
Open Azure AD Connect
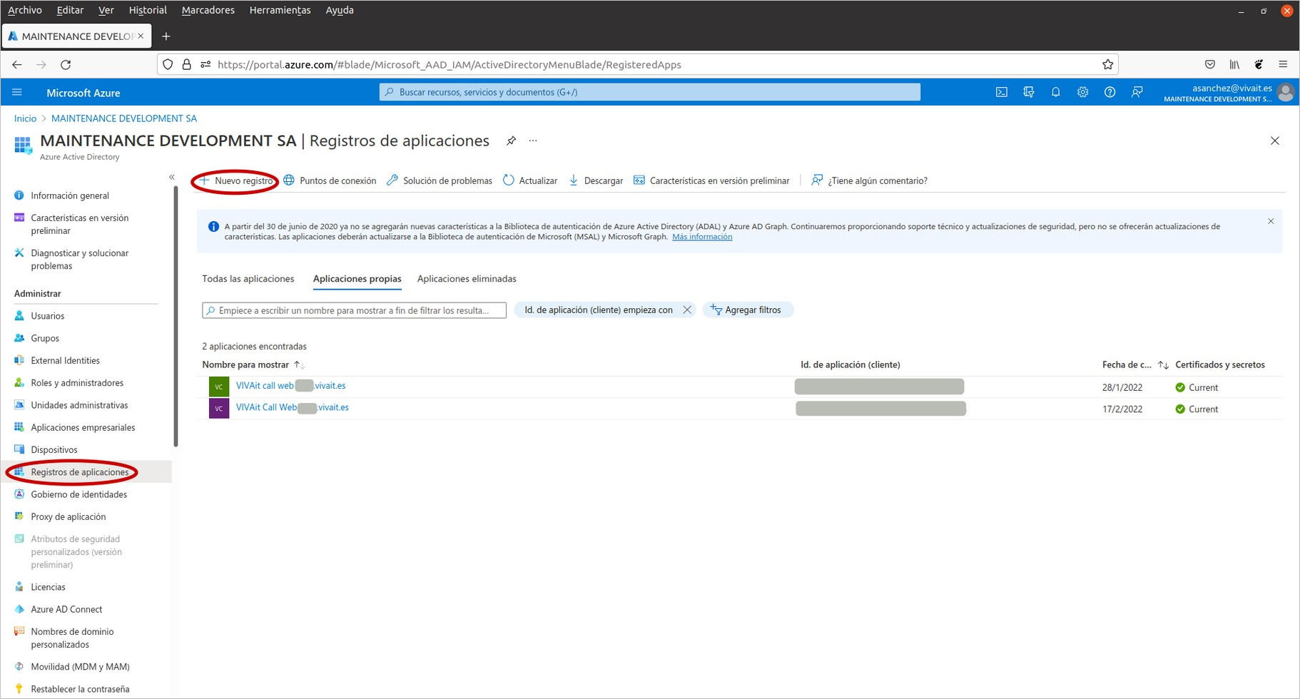pyautogui.click(x=66, y=610)
